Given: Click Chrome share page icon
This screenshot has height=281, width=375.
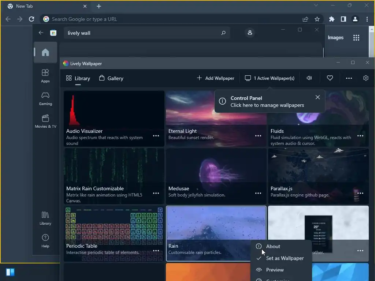Looking at the screenshot, I should click(305, 19).
